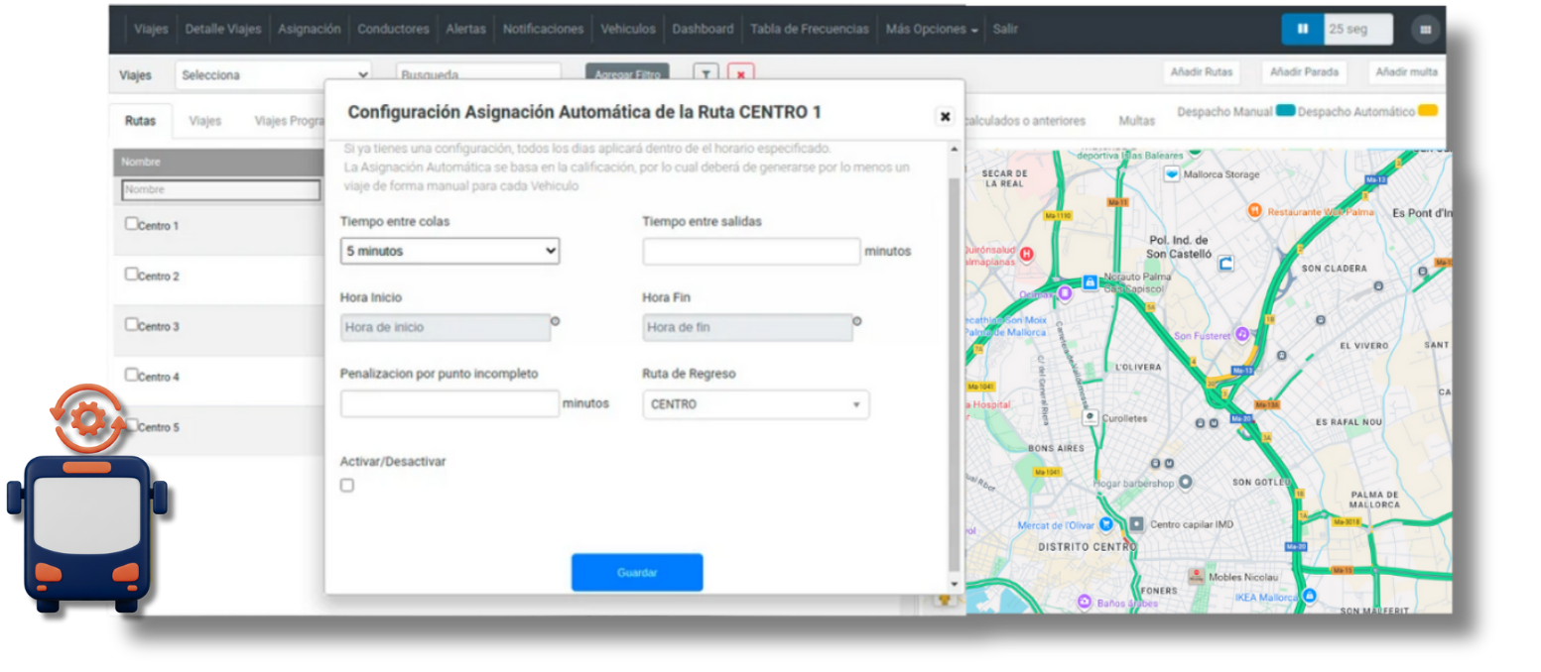Click the orange gear icon on the bus logo
The height and width of the screenshot is (672, 1541).
(x=87, y=417)
